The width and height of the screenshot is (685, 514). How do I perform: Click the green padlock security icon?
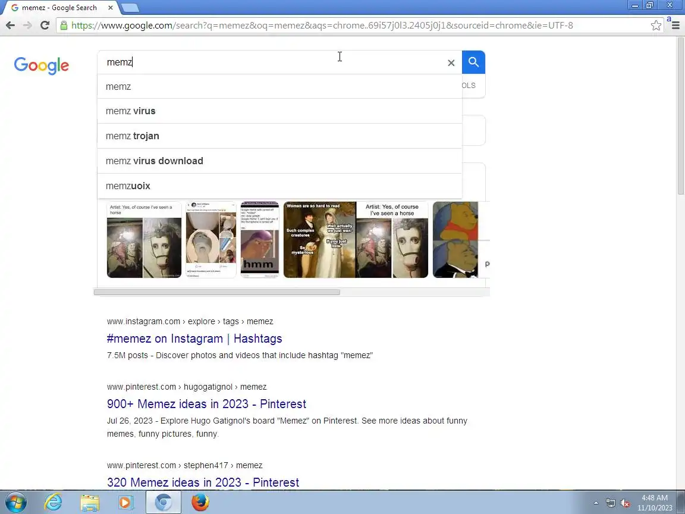pyautogui.click(x=64, y=26)
